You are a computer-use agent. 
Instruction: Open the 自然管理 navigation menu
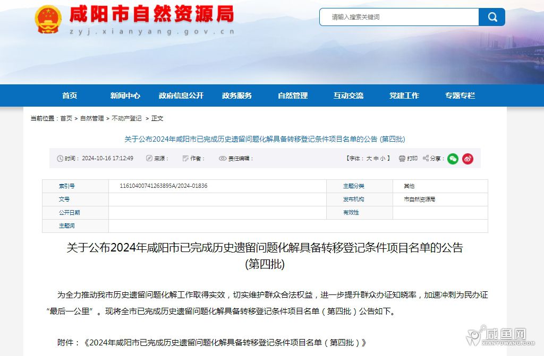(293, 95)
